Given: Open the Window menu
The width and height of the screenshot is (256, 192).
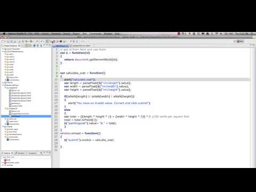Looking at the screenshot, I should 108,34.
